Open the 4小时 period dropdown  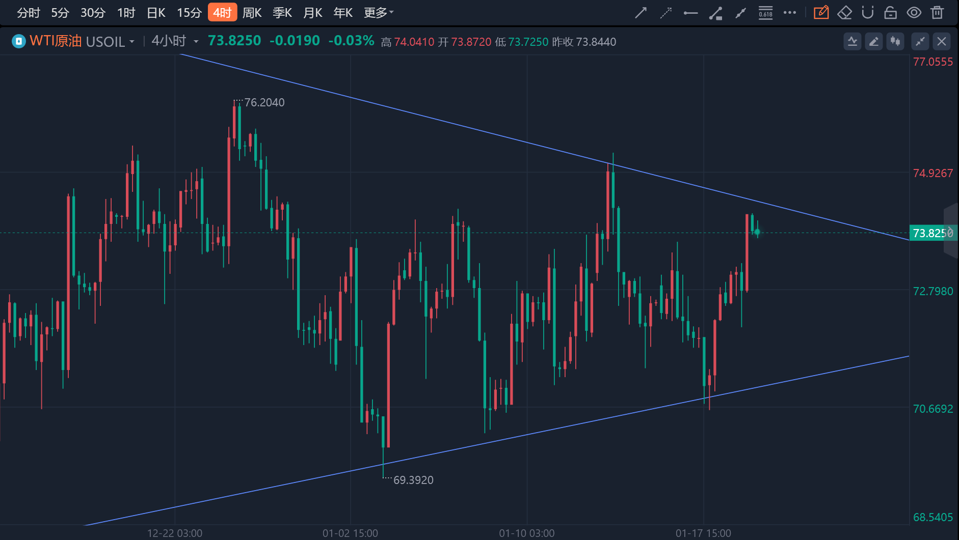(175, 41)
